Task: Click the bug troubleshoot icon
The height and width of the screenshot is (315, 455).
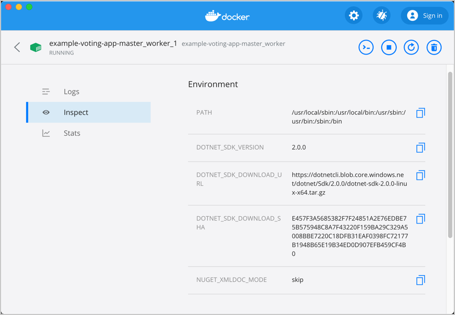Action: coord(382,16)
